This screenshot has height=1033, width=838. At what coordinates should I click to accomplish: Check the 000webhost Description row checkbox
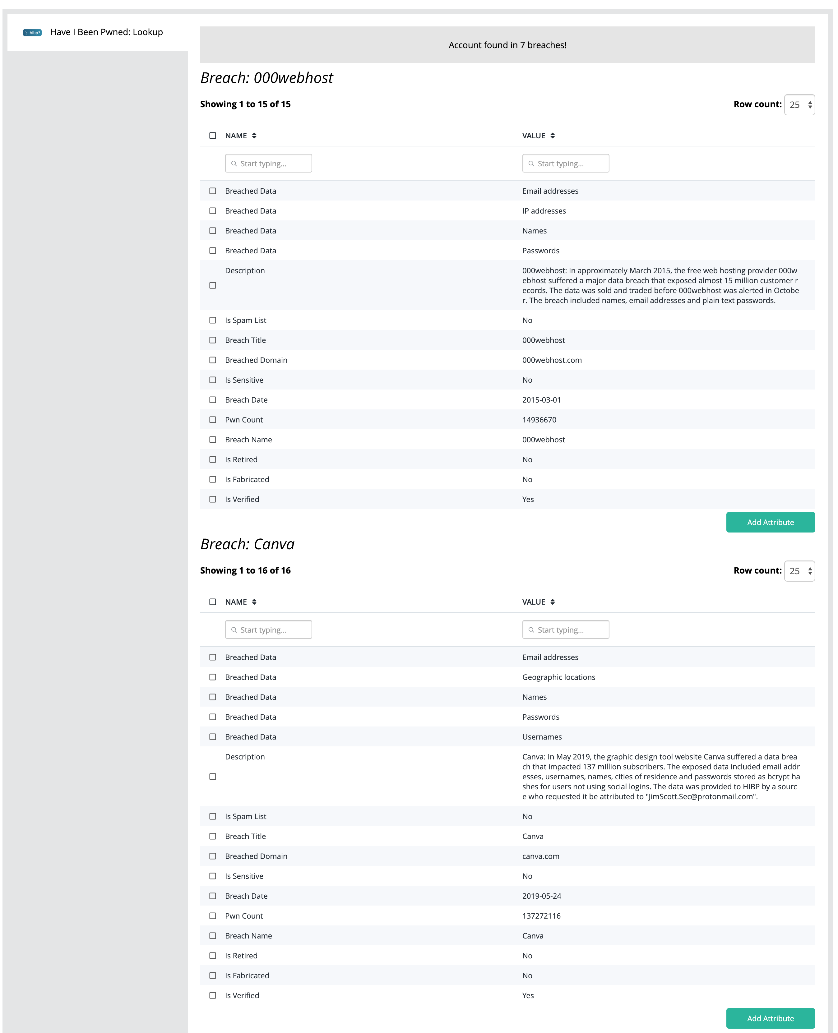point(212,286)
